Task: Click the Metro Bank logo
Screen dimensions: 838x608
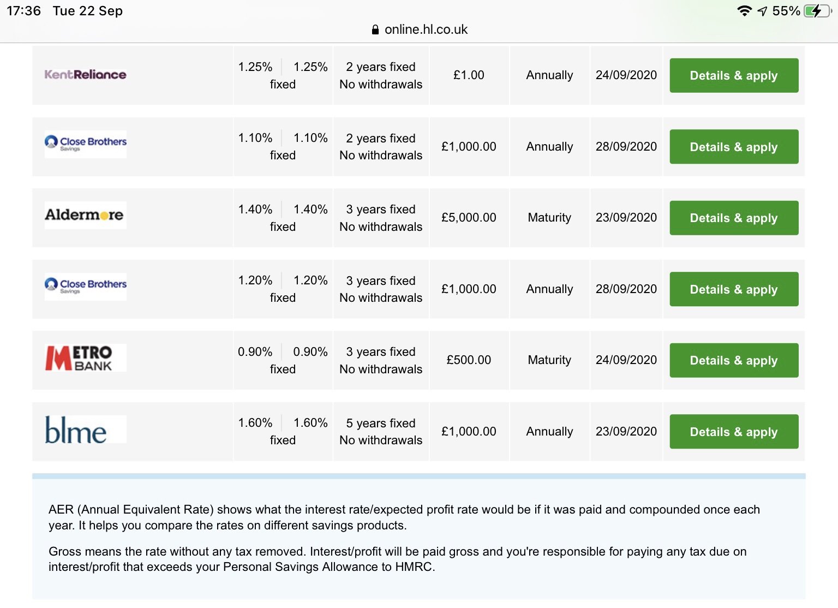Action: point(79,358)
